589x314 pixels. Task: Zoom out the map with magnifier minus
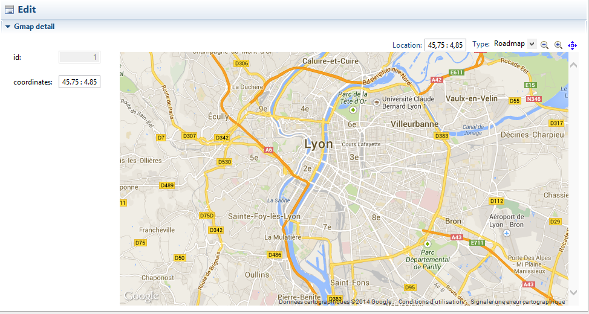click(544, 45)
